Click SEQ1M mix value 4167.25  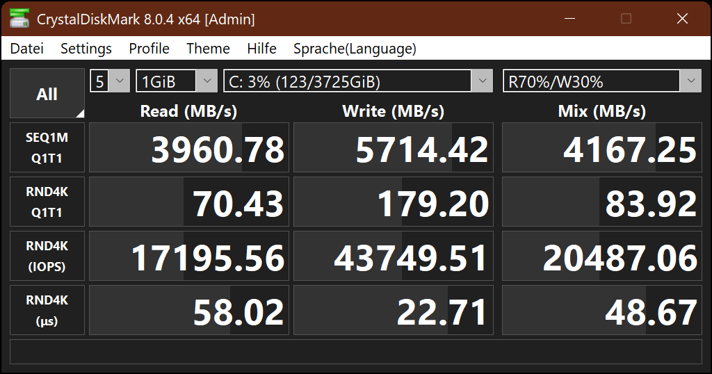point(602,147)
